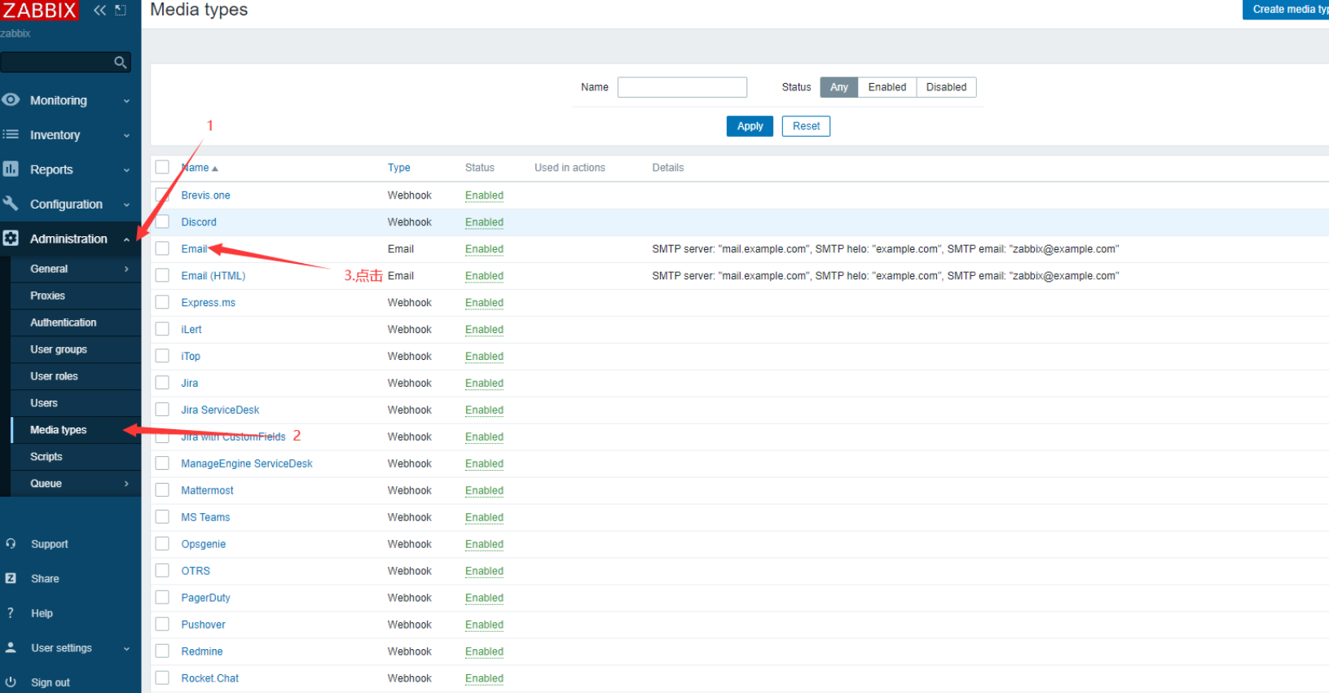Viewport: 1329px width, 693px height.
Task: Open Scripts menu item
Action: click(x=46, y=457)
